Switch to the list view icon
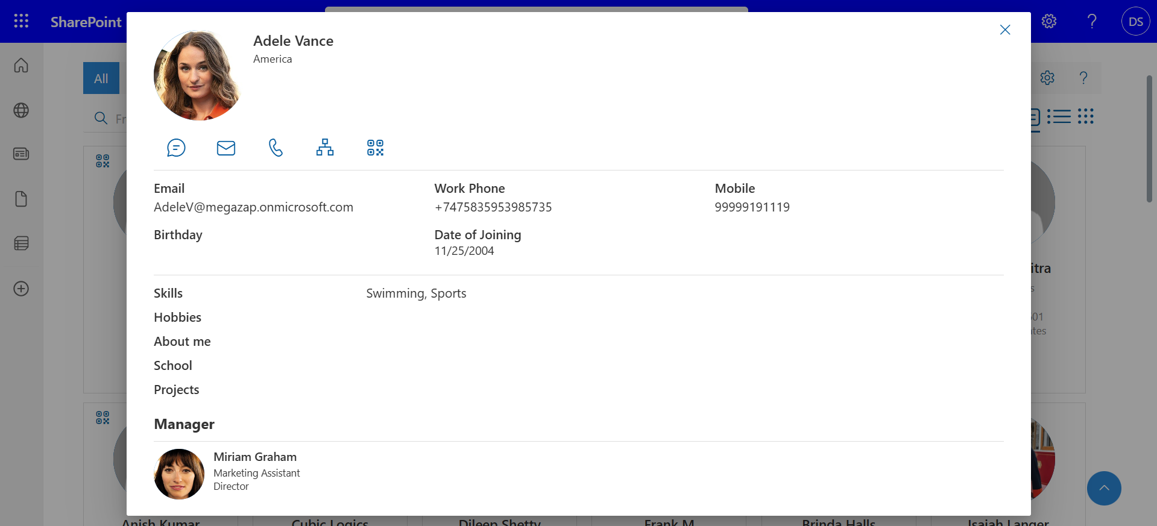 pos(1059,116)
